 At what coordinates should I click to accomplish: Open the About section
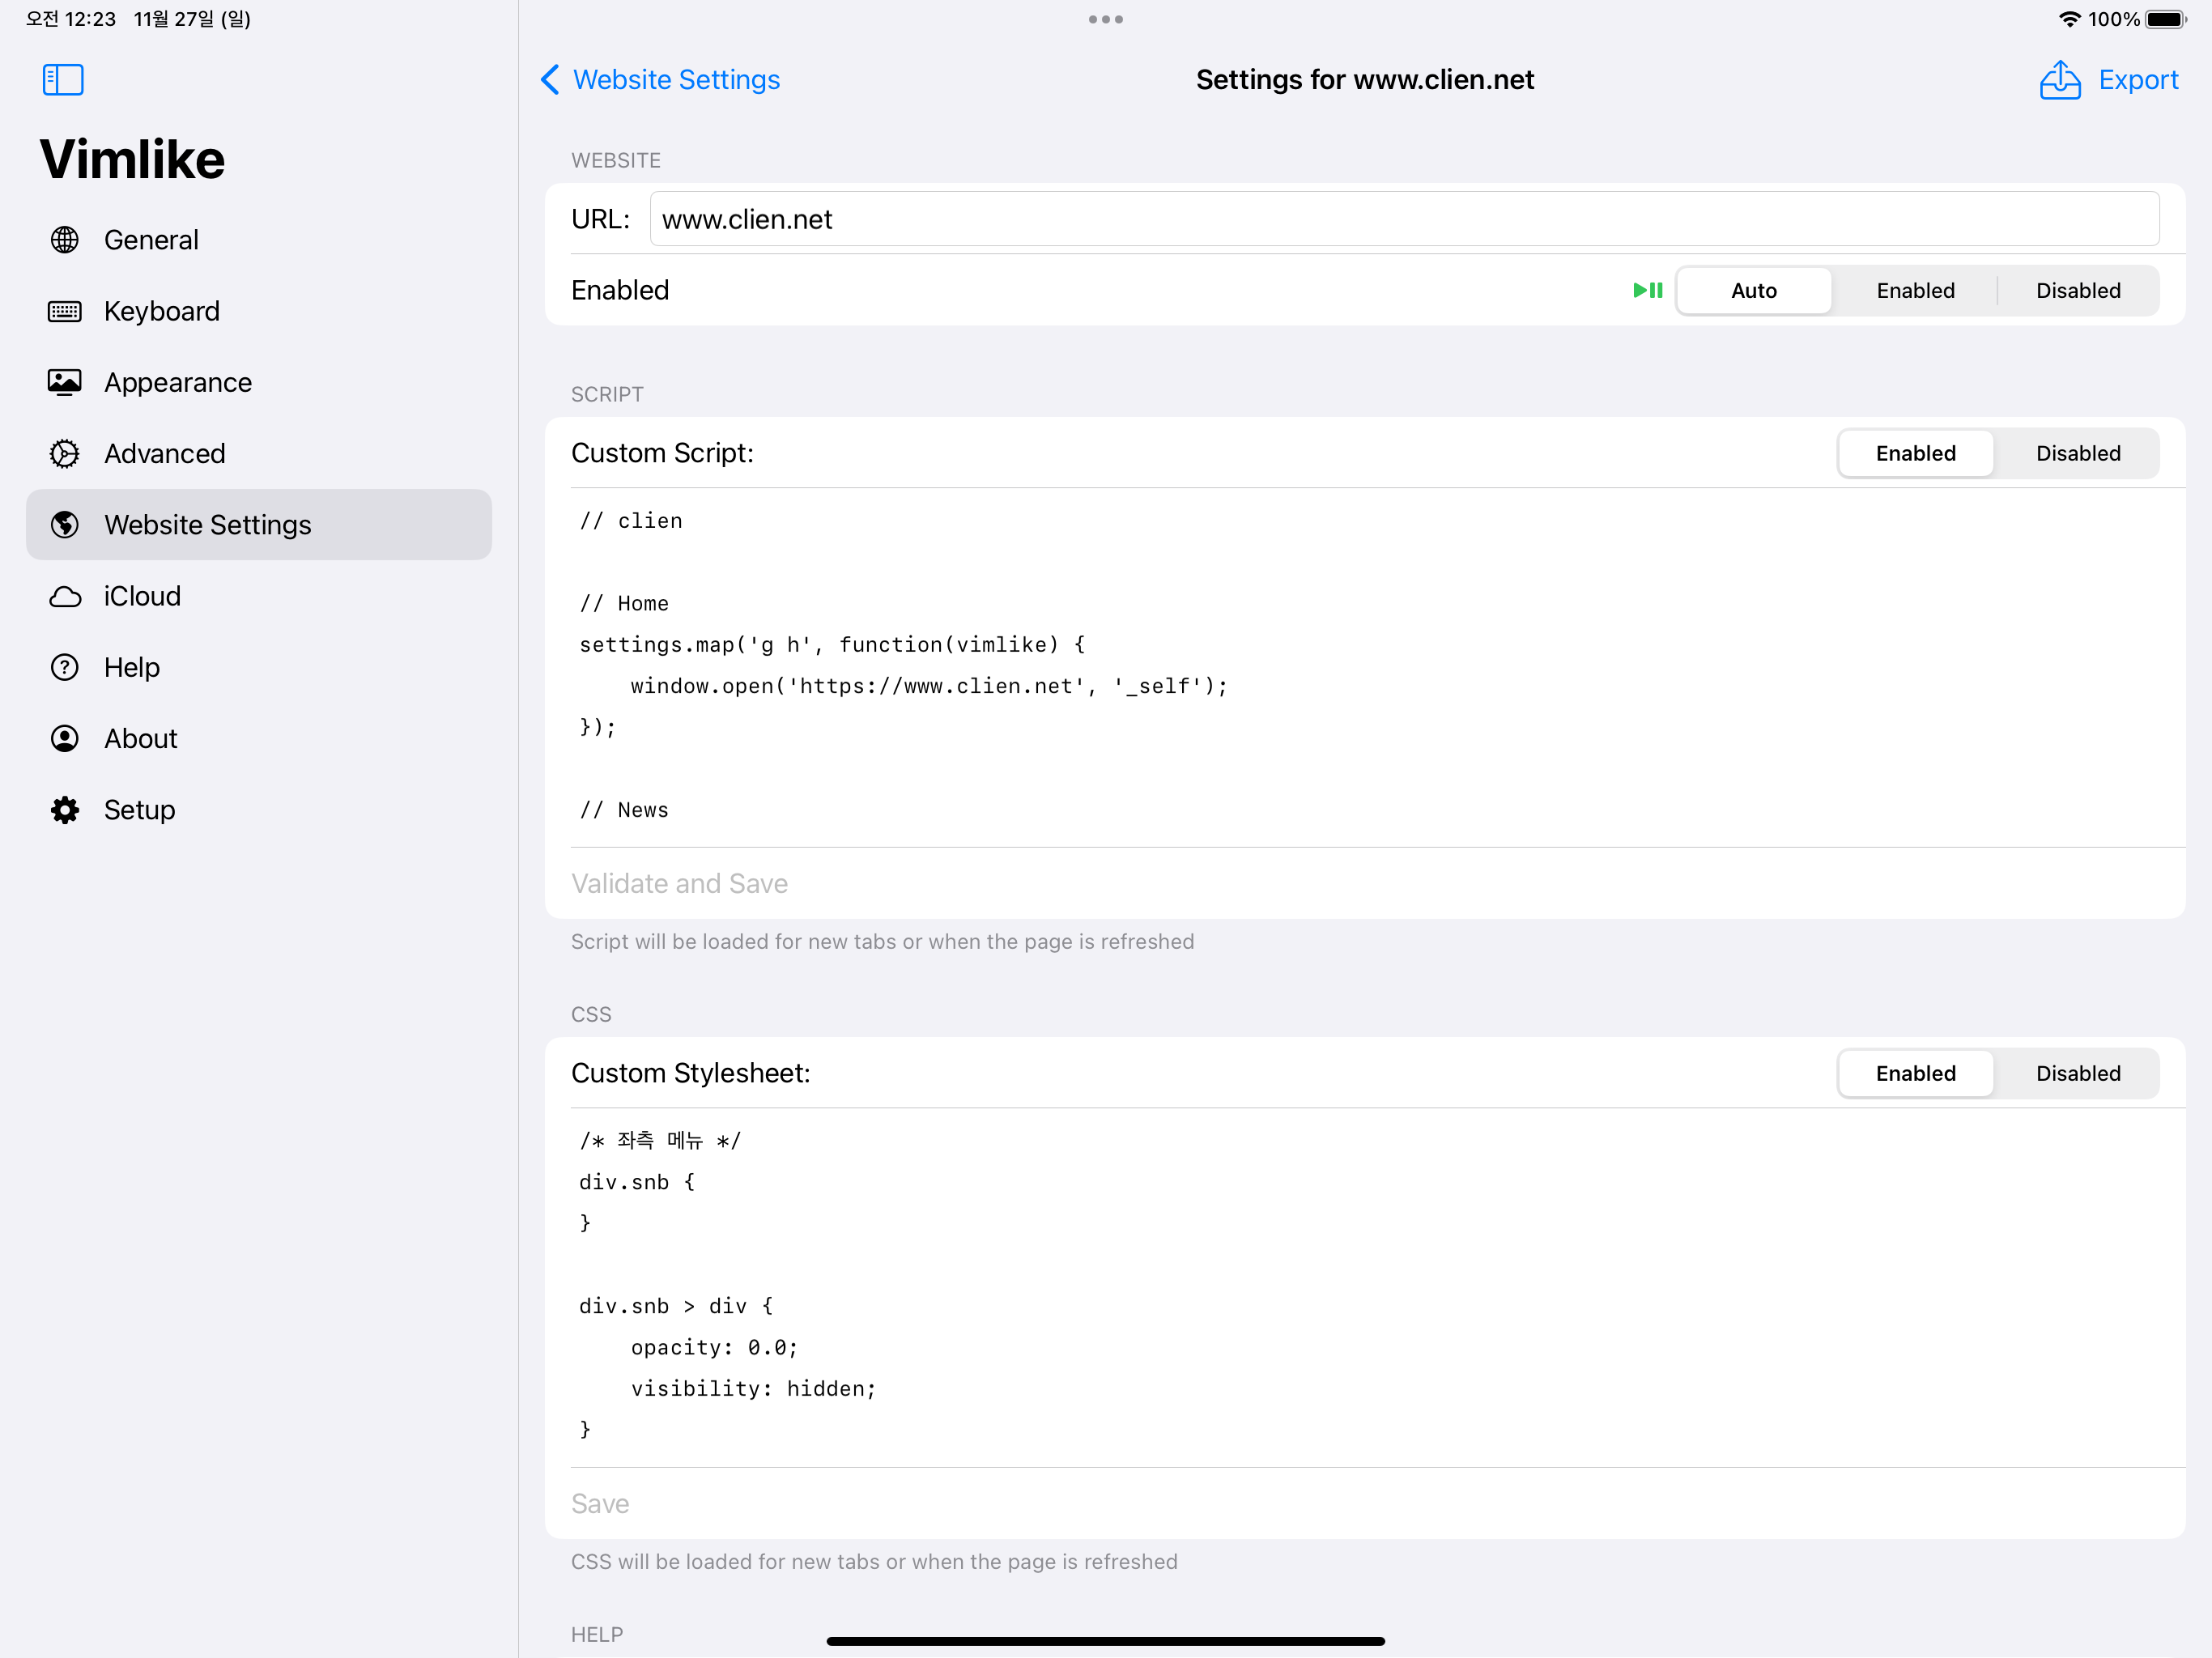(259, 738)
